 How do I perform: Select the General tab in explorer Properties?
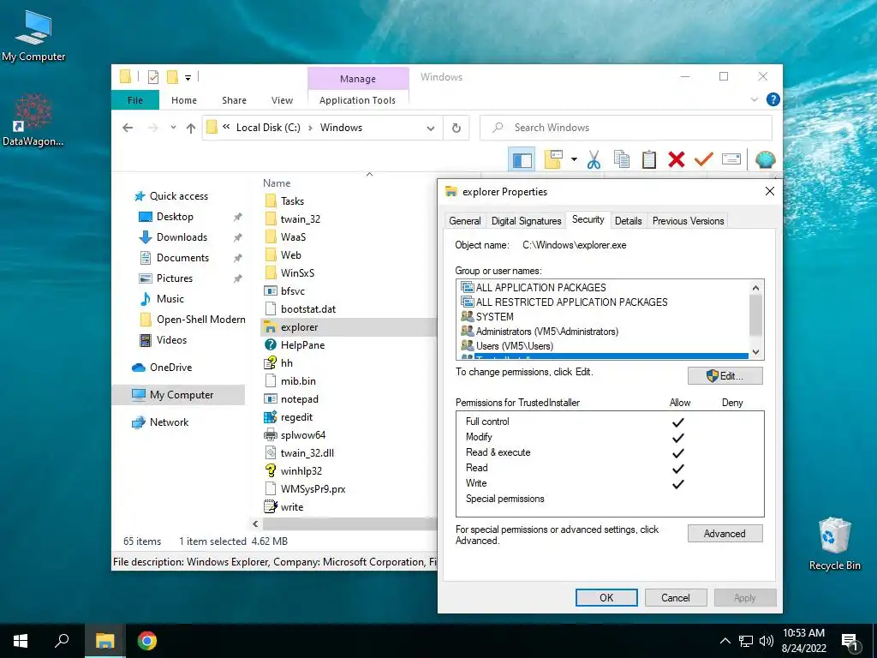point(465,221)
